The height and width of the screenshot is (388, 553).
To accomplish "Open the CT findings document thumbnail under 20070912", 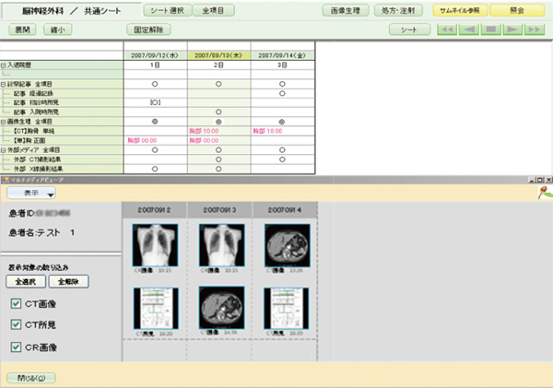I will (x=155, y=307).
